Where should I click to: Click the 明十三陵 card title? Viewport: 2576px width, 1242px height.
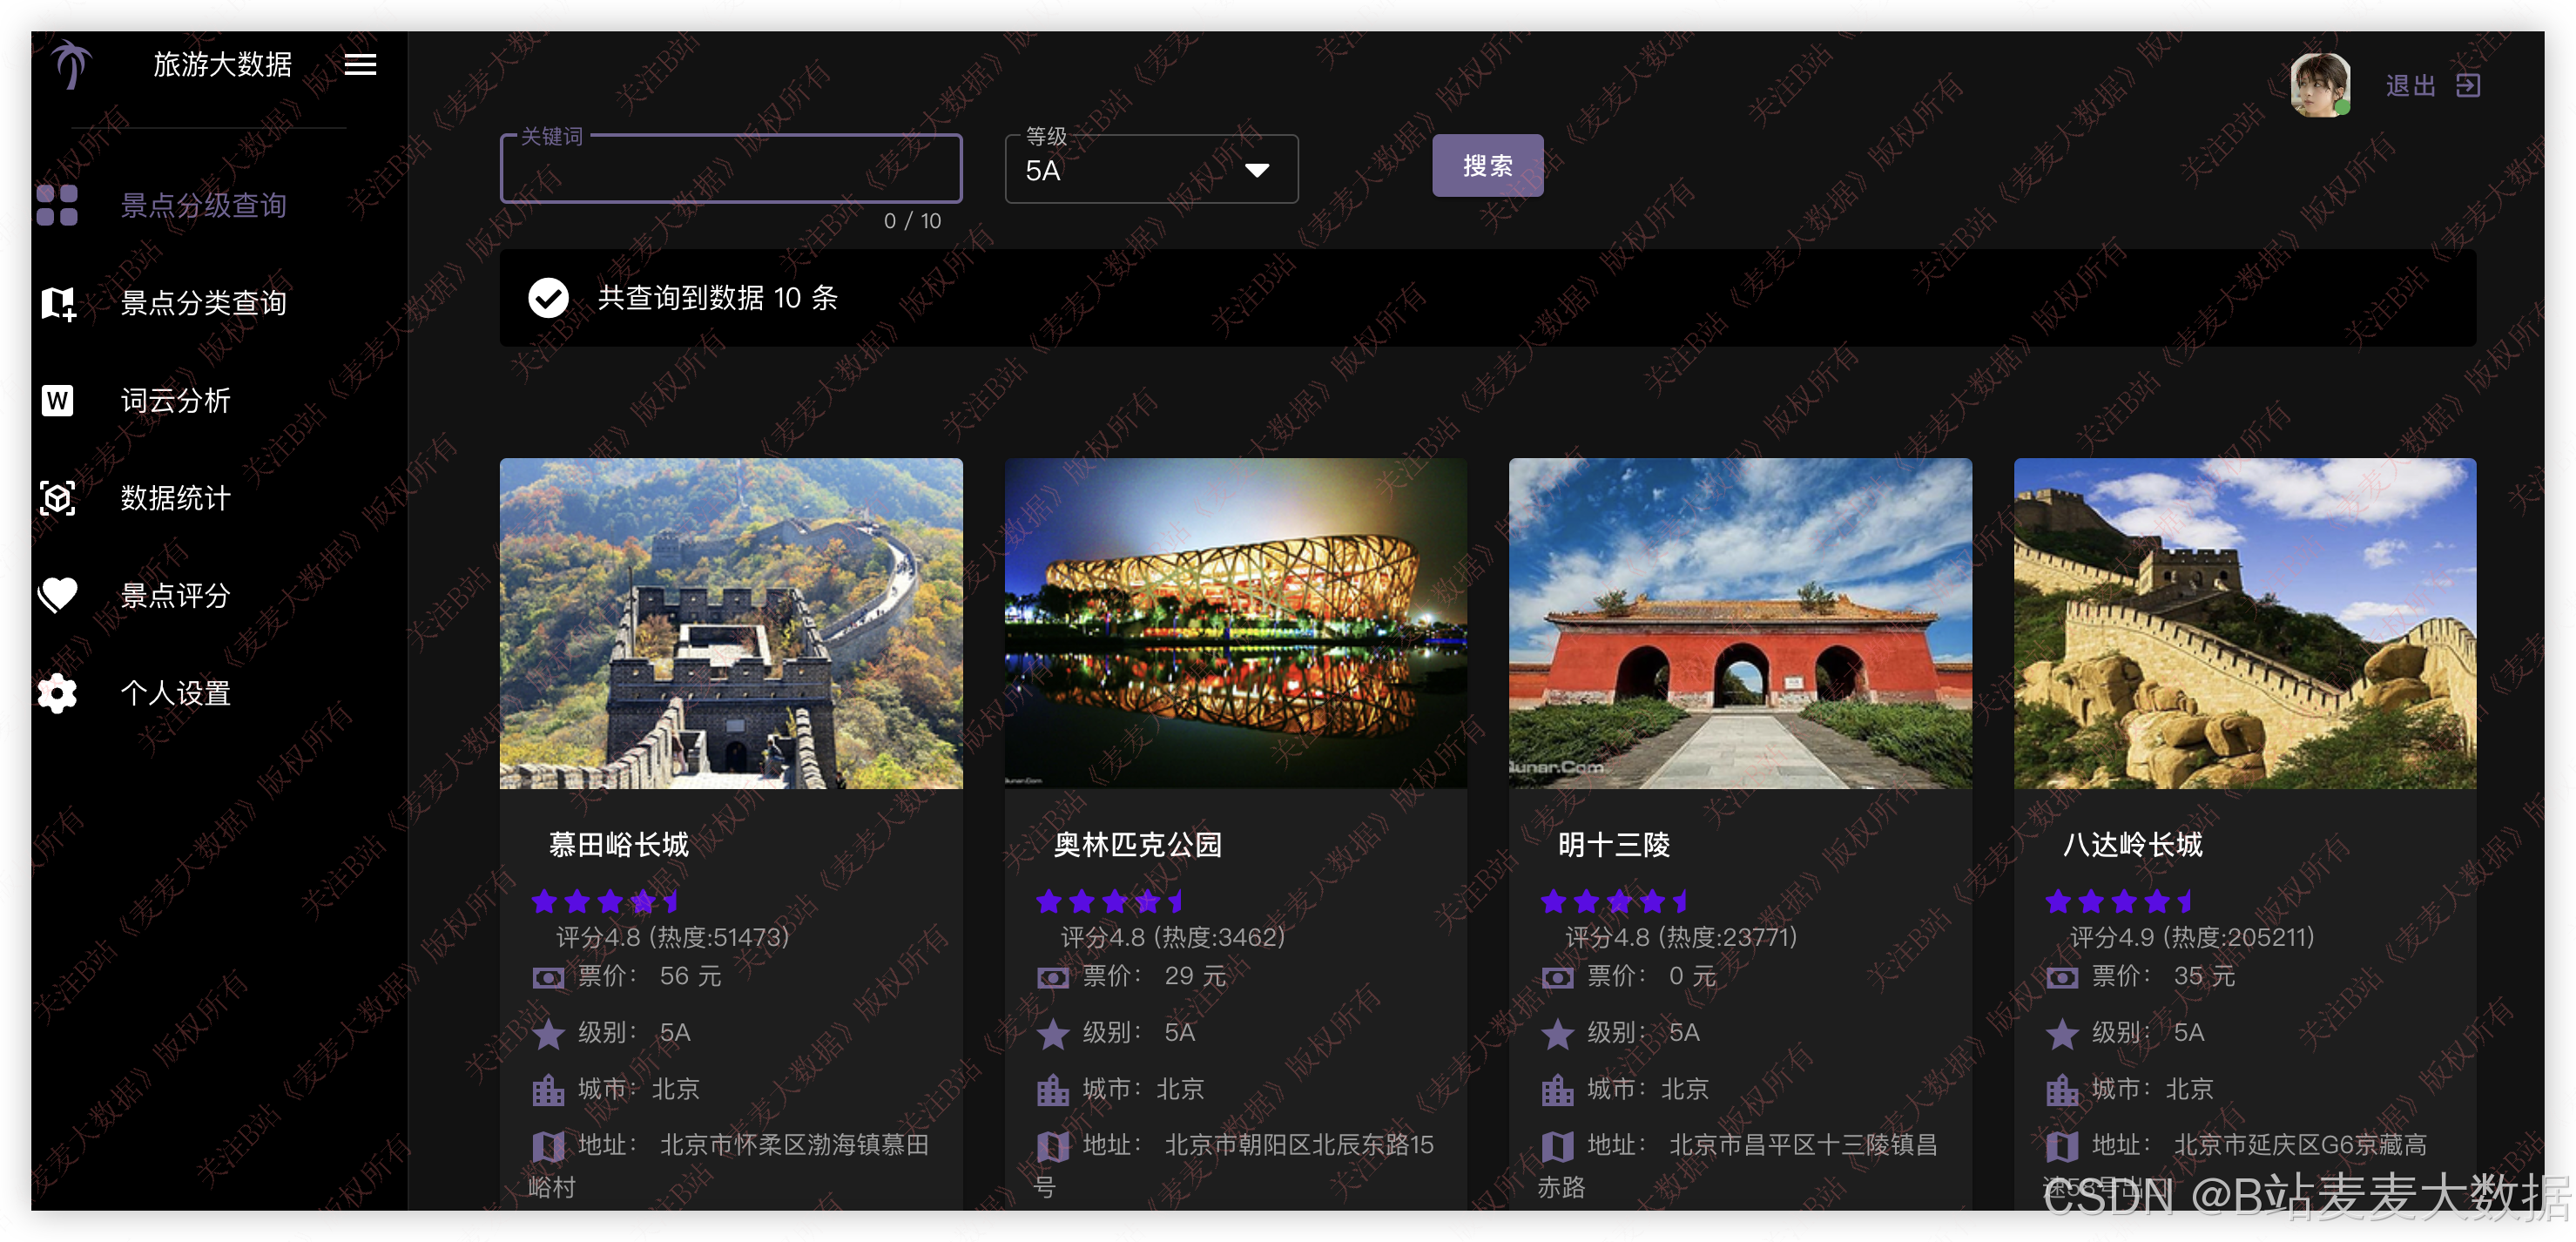click(1614, 845)
